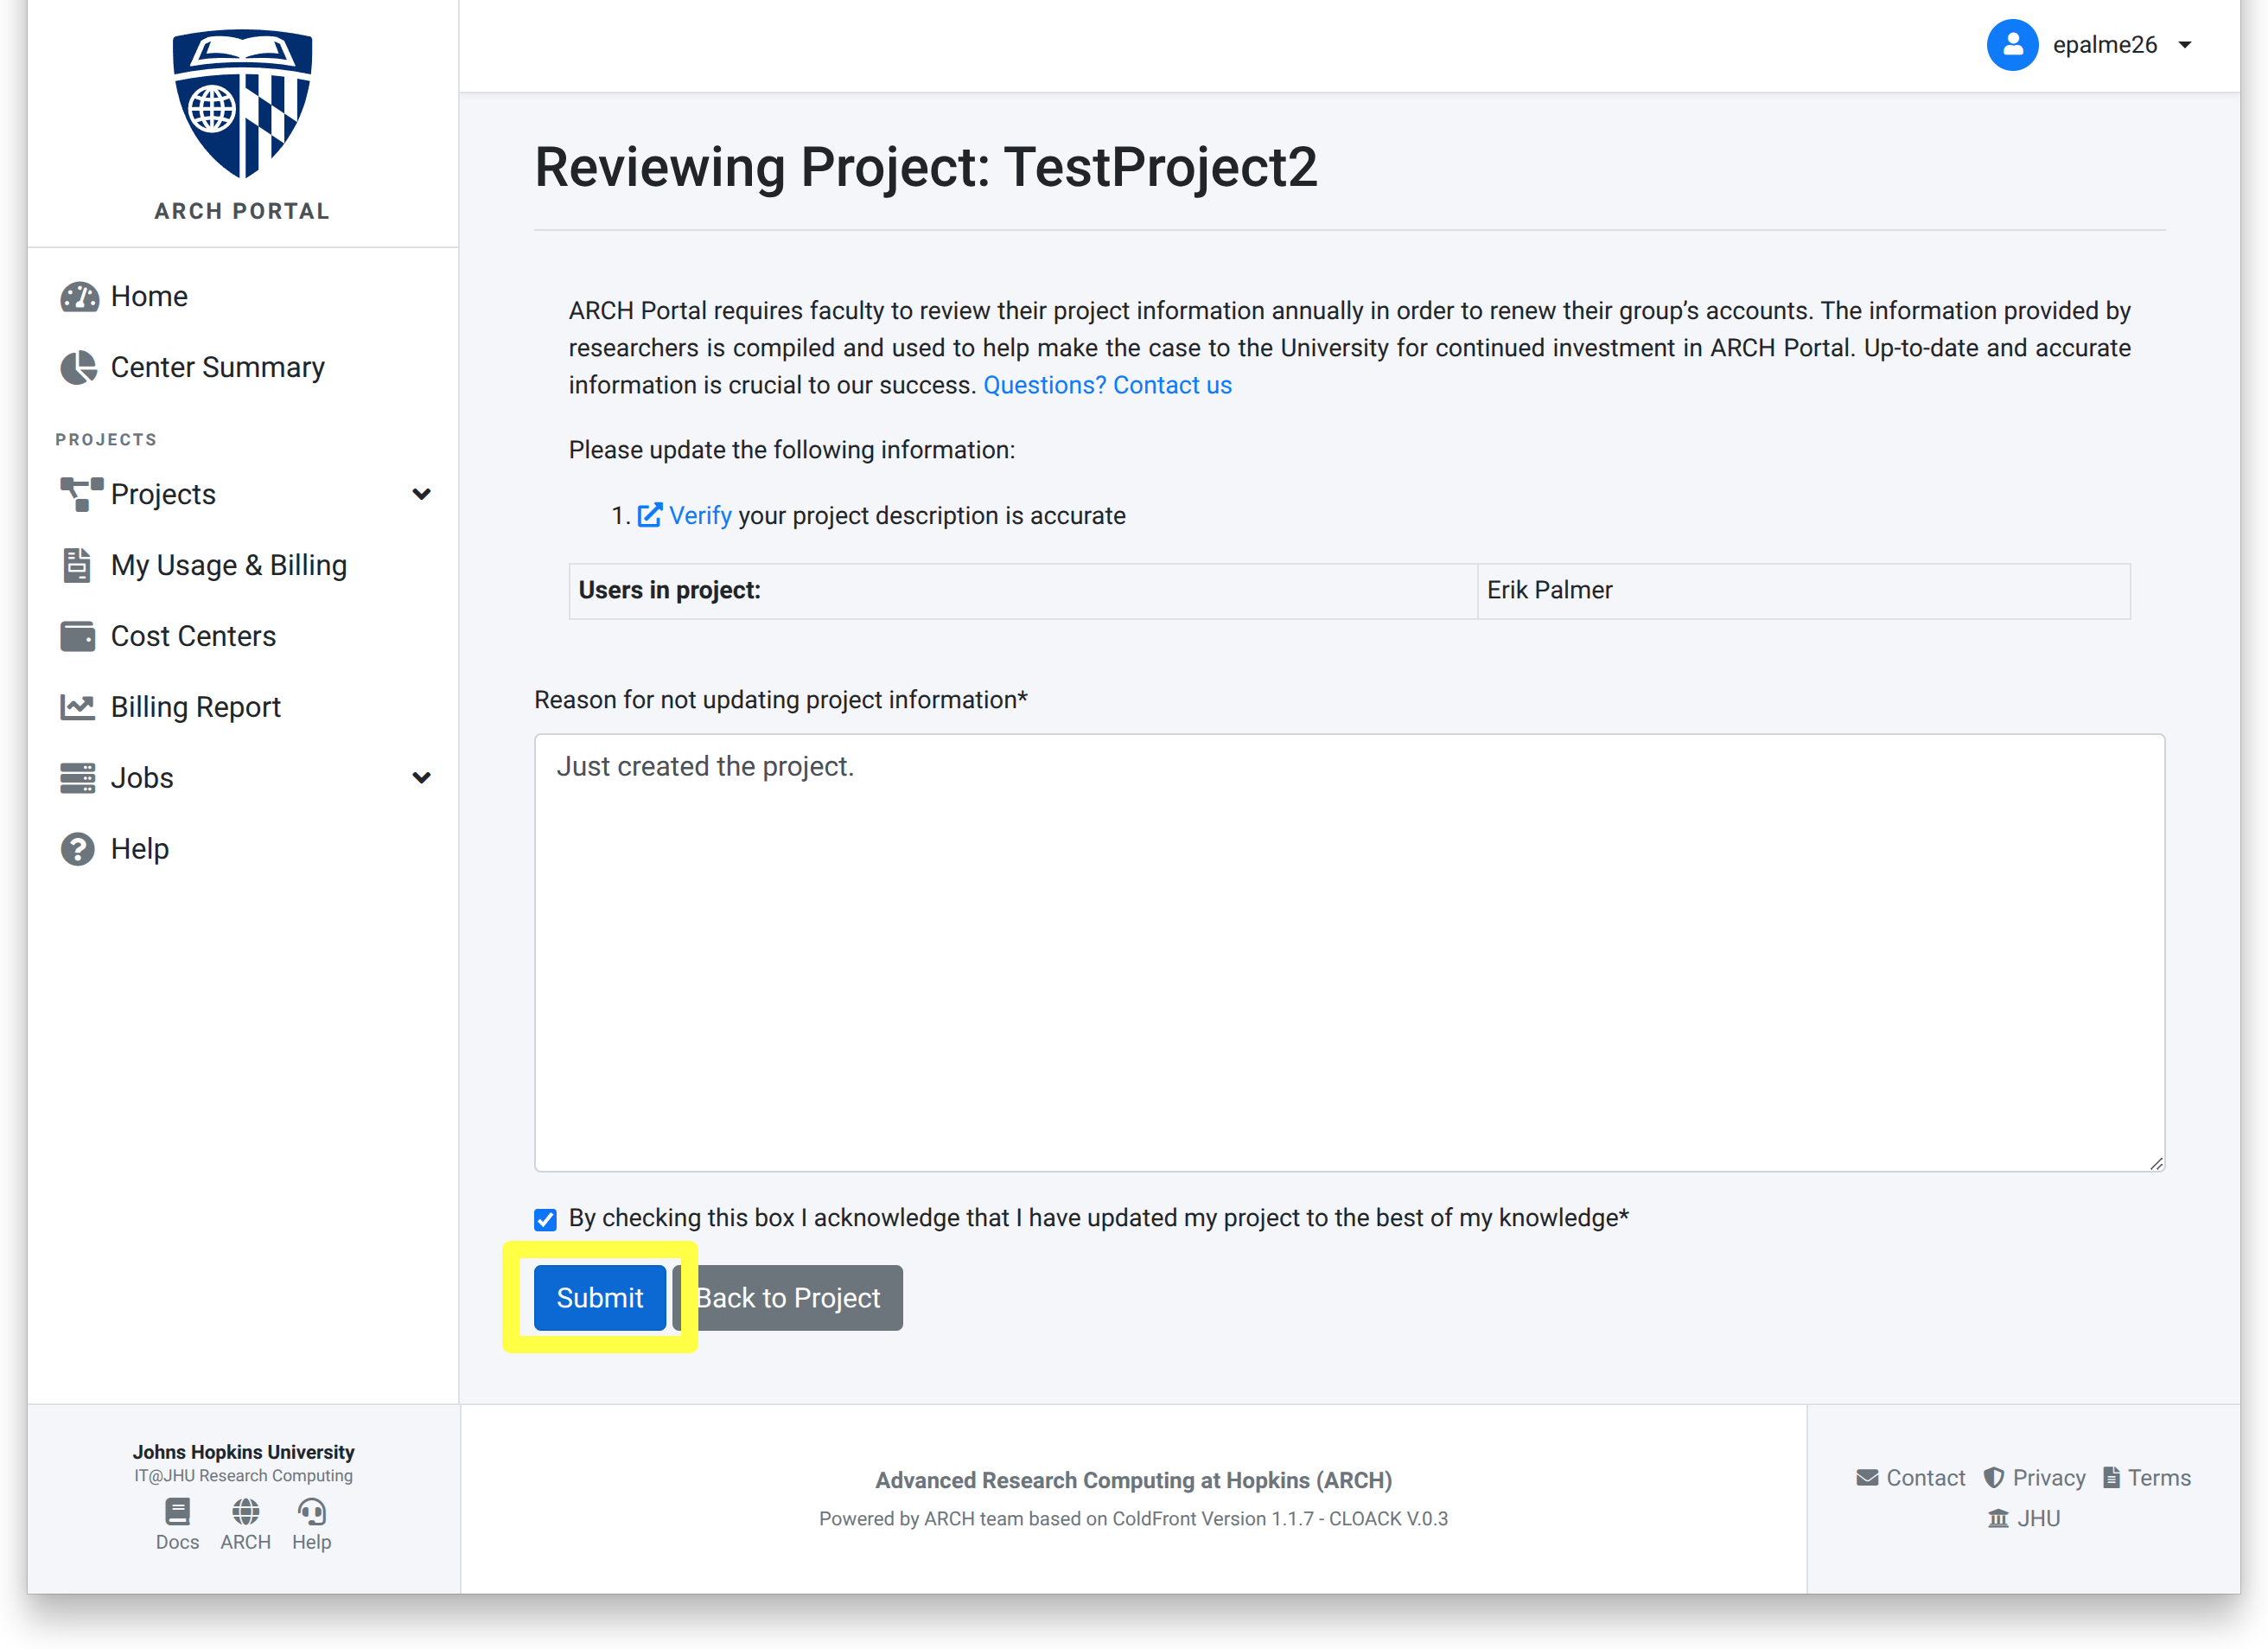Open the footer Contact link

point(1925,1478)
